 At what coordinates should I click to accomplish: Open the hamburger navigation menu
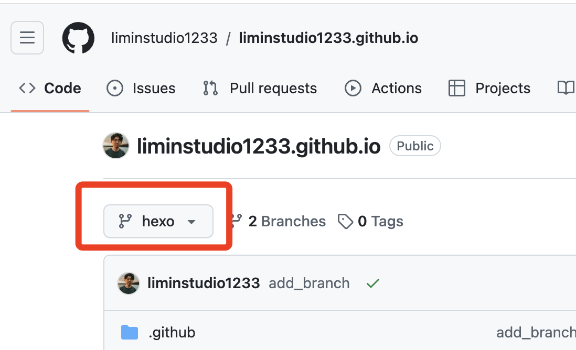point(27,38)
